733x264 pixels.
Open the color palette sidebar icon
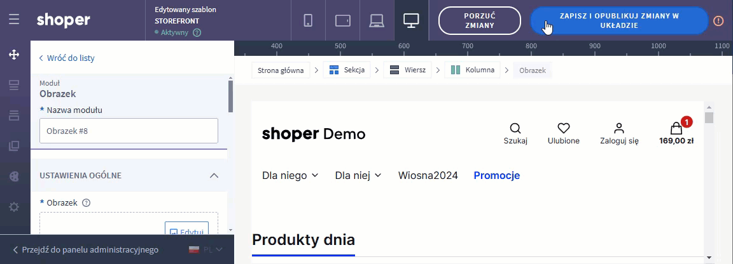point(14,176)
